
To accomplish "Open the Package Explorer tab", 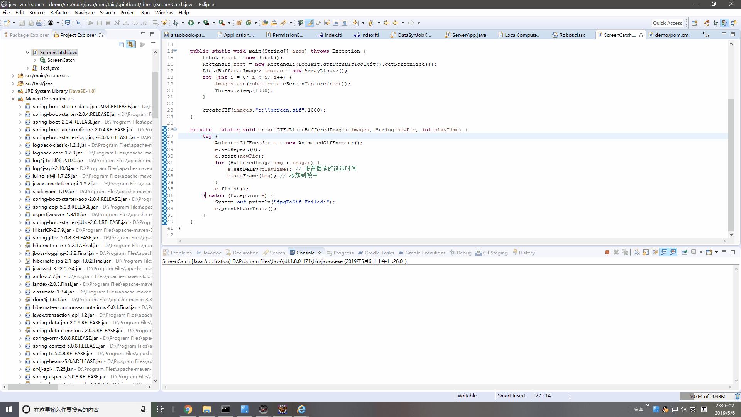I will (26, 35).
